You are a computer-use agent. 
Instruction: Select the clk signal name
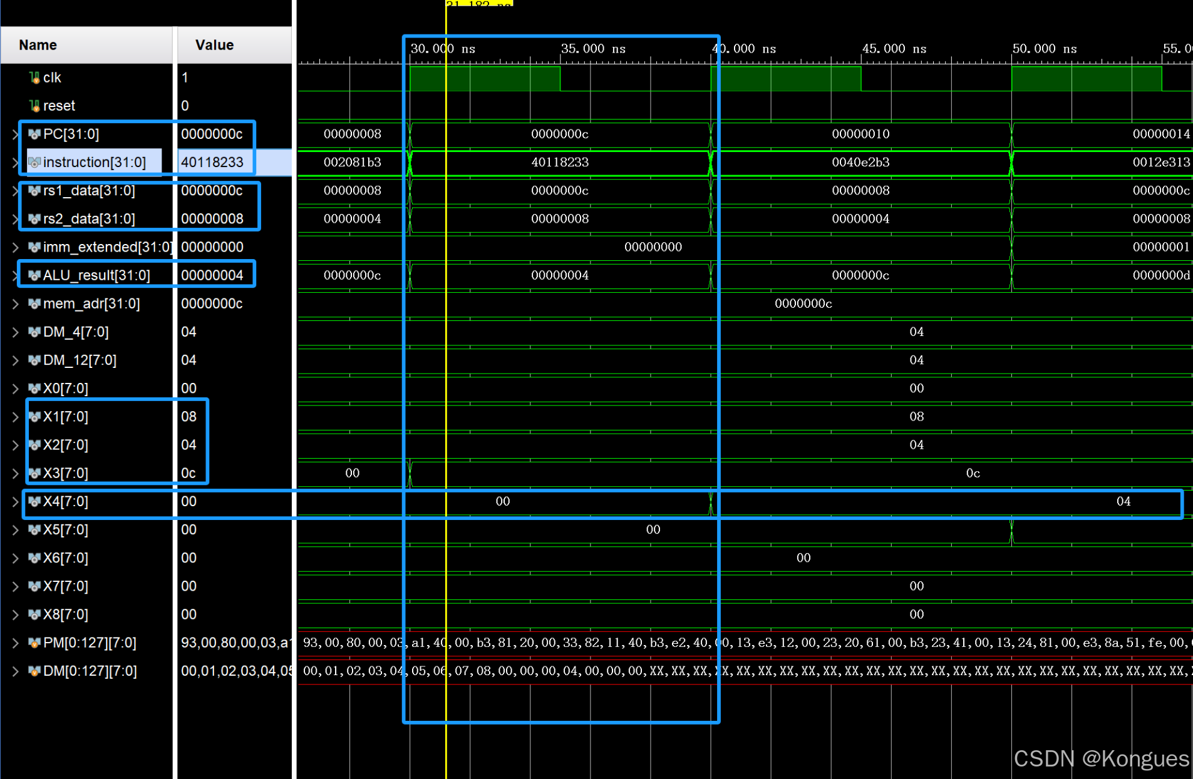click(x=52, y=78)
